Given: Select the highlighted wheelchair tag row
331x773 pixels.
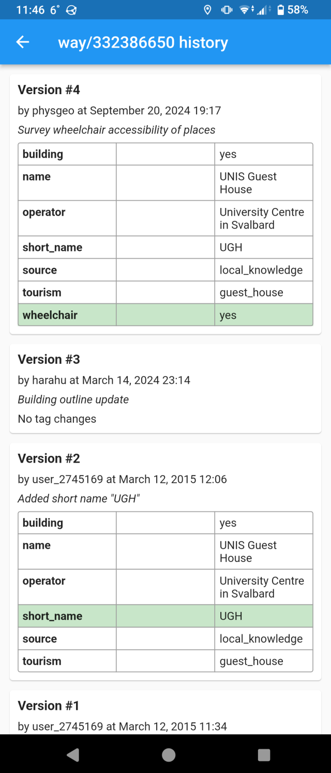Looking at the screenshot, I should coord(165,315).
